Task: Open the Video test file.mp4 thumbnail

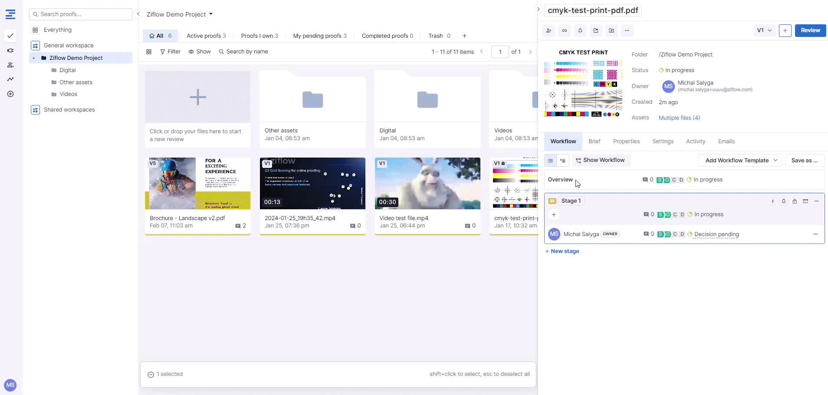Action: click(x=427, y=184)
